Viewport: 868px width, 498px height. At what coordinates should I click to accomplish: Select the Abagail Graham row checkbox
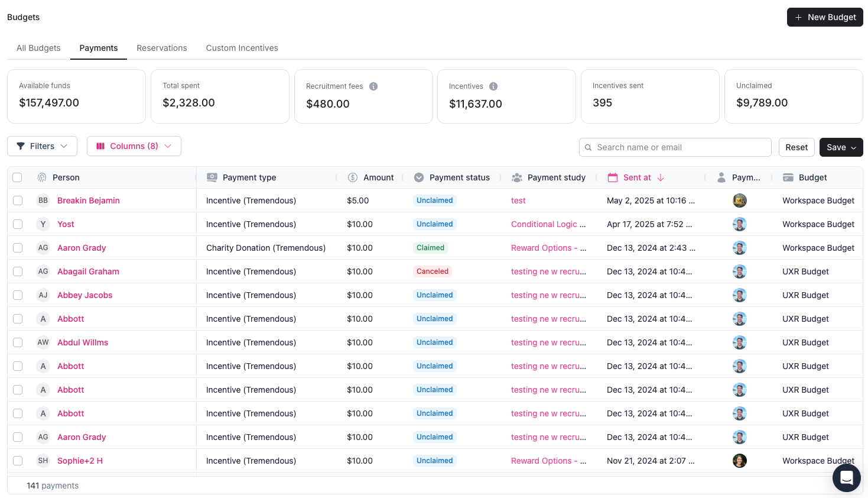(18, 271)
